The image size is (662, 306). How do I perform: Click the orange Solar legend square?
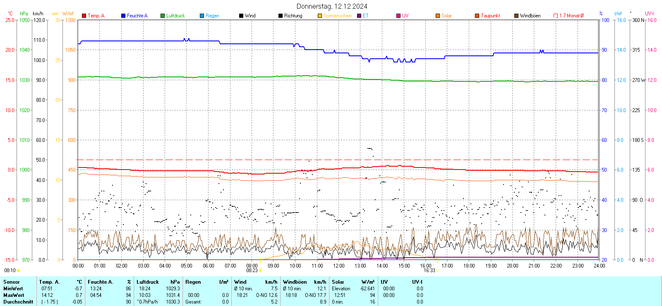[x=438, y=16]
